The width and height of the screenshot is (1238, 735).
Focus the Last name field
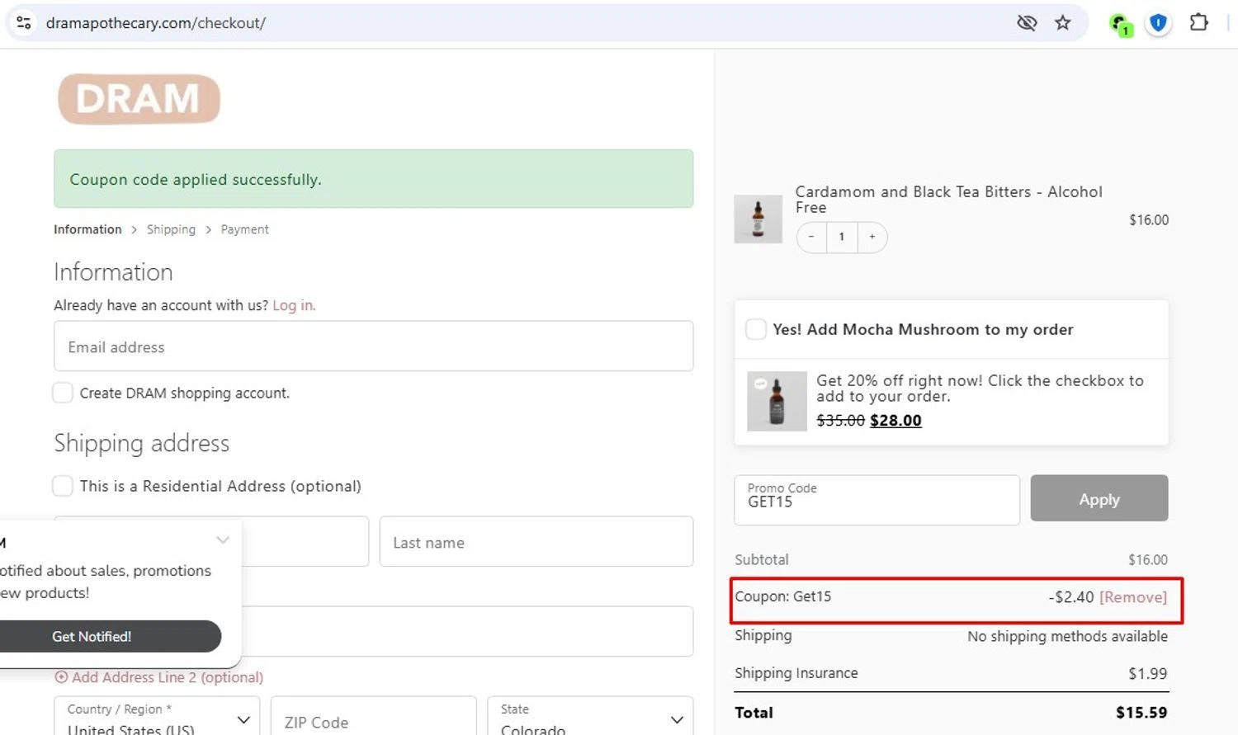(x=536, y=541)
